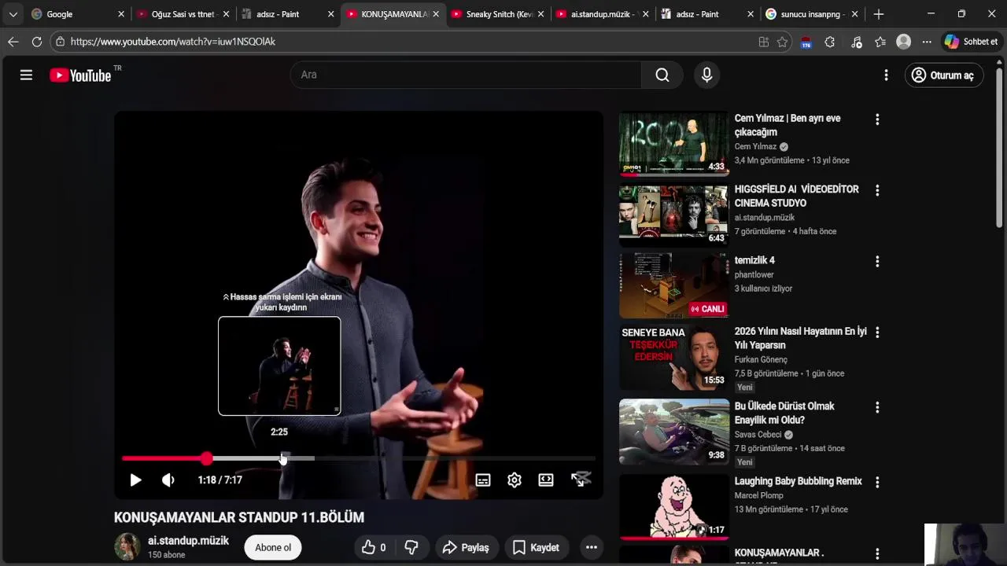Switch to theater mode view
Image resolution: width=1007 pixels, height=566 pixels.
pos(546,480)
